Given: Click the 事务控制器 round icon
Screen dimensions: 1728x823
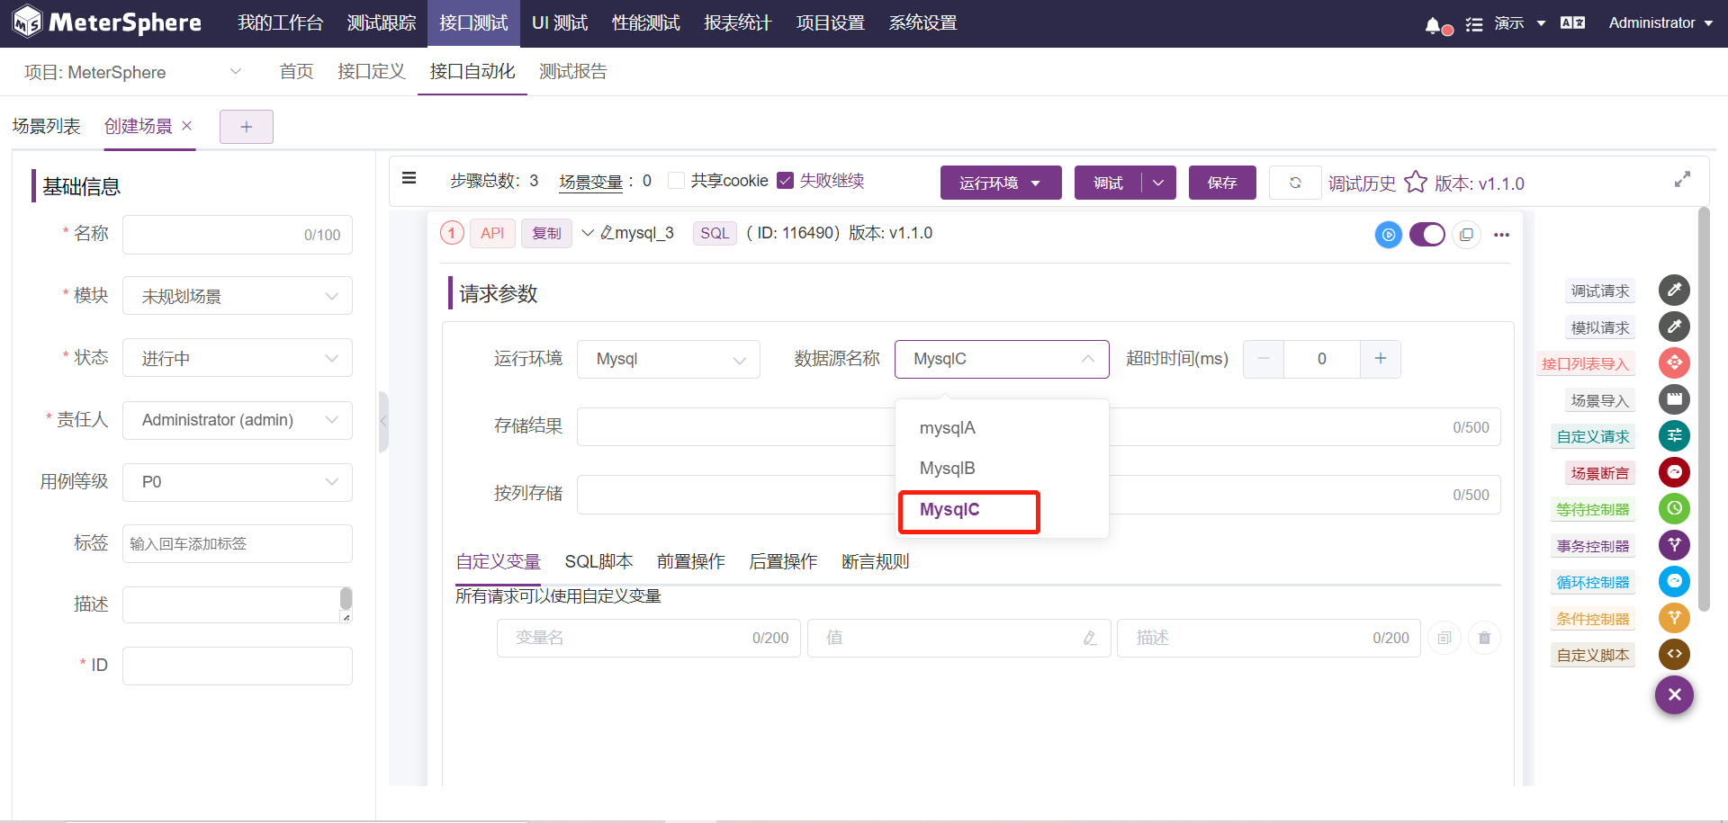Looking at the screenshot, I should coord(1674,545).
